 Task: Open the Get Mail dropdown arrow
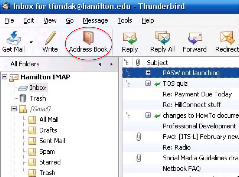[x=31, y=42]
